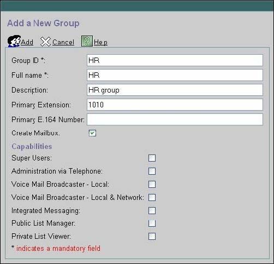
Task: Click into the Primary Extension field
Action: [175, 105]
